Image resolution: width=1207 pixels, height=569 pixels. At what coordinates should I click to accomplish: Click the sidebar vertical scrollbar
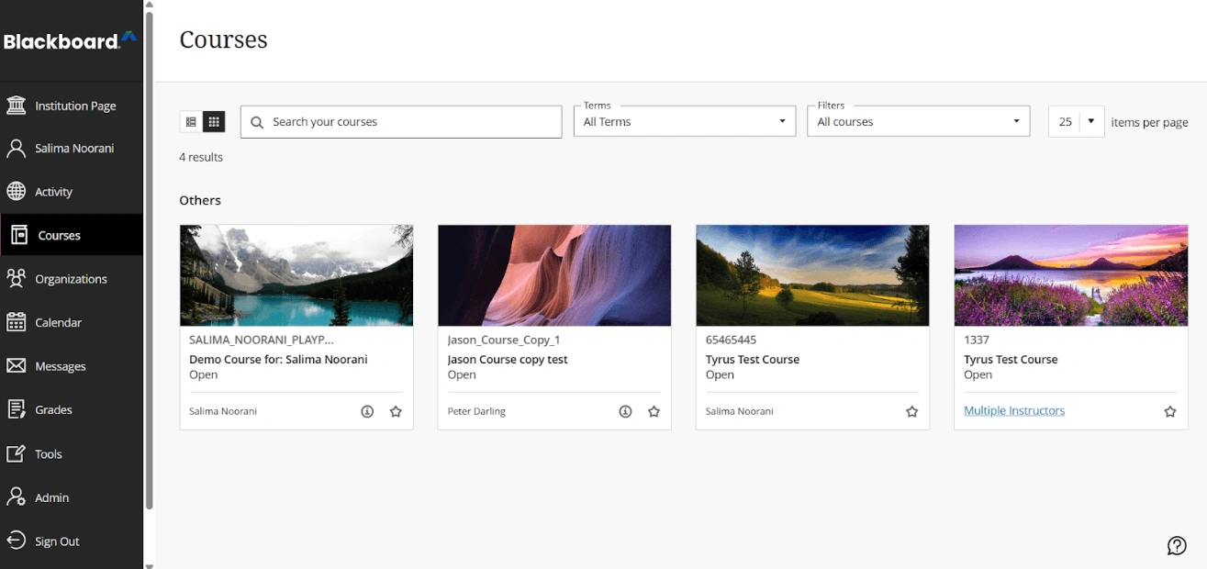click(149, 260)
